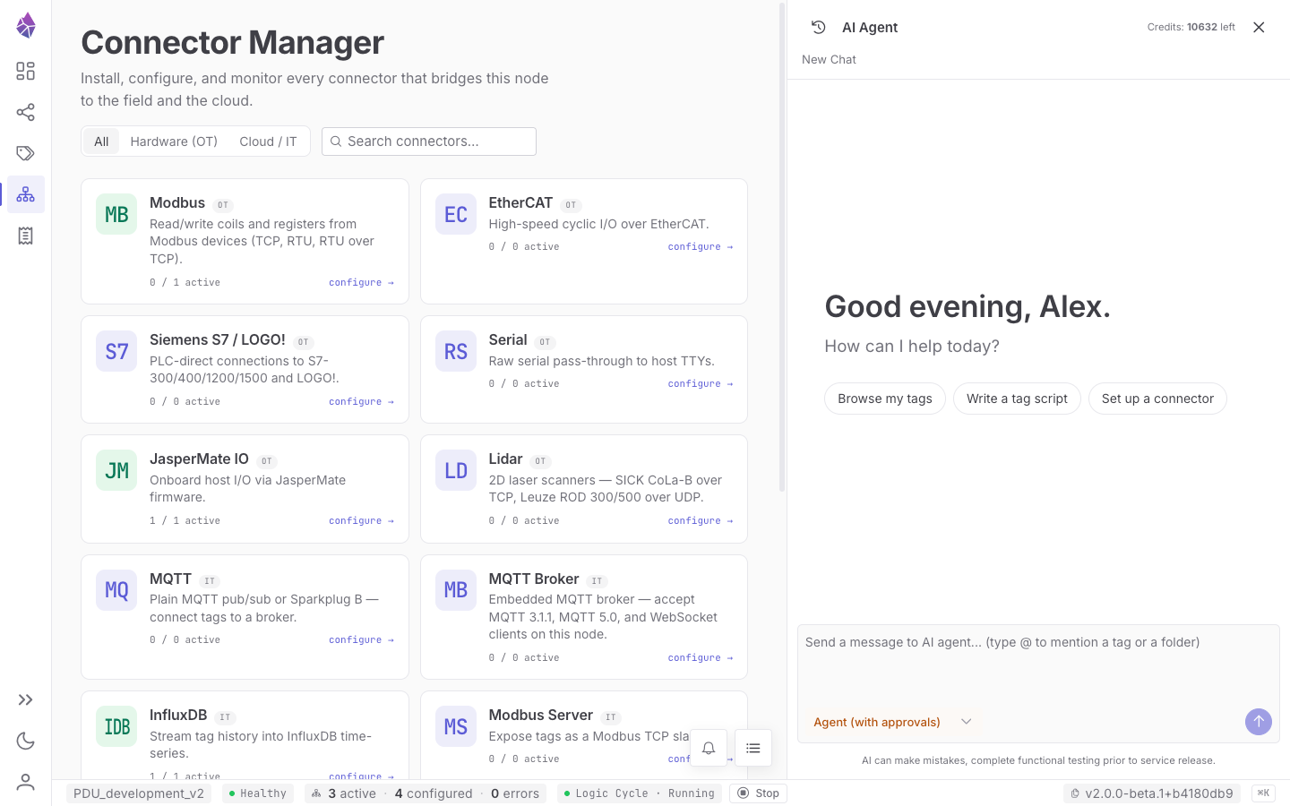Configure the MQTT connector
The height and width of the screenshot is (806, 1290).
click(x=361, y=639)
